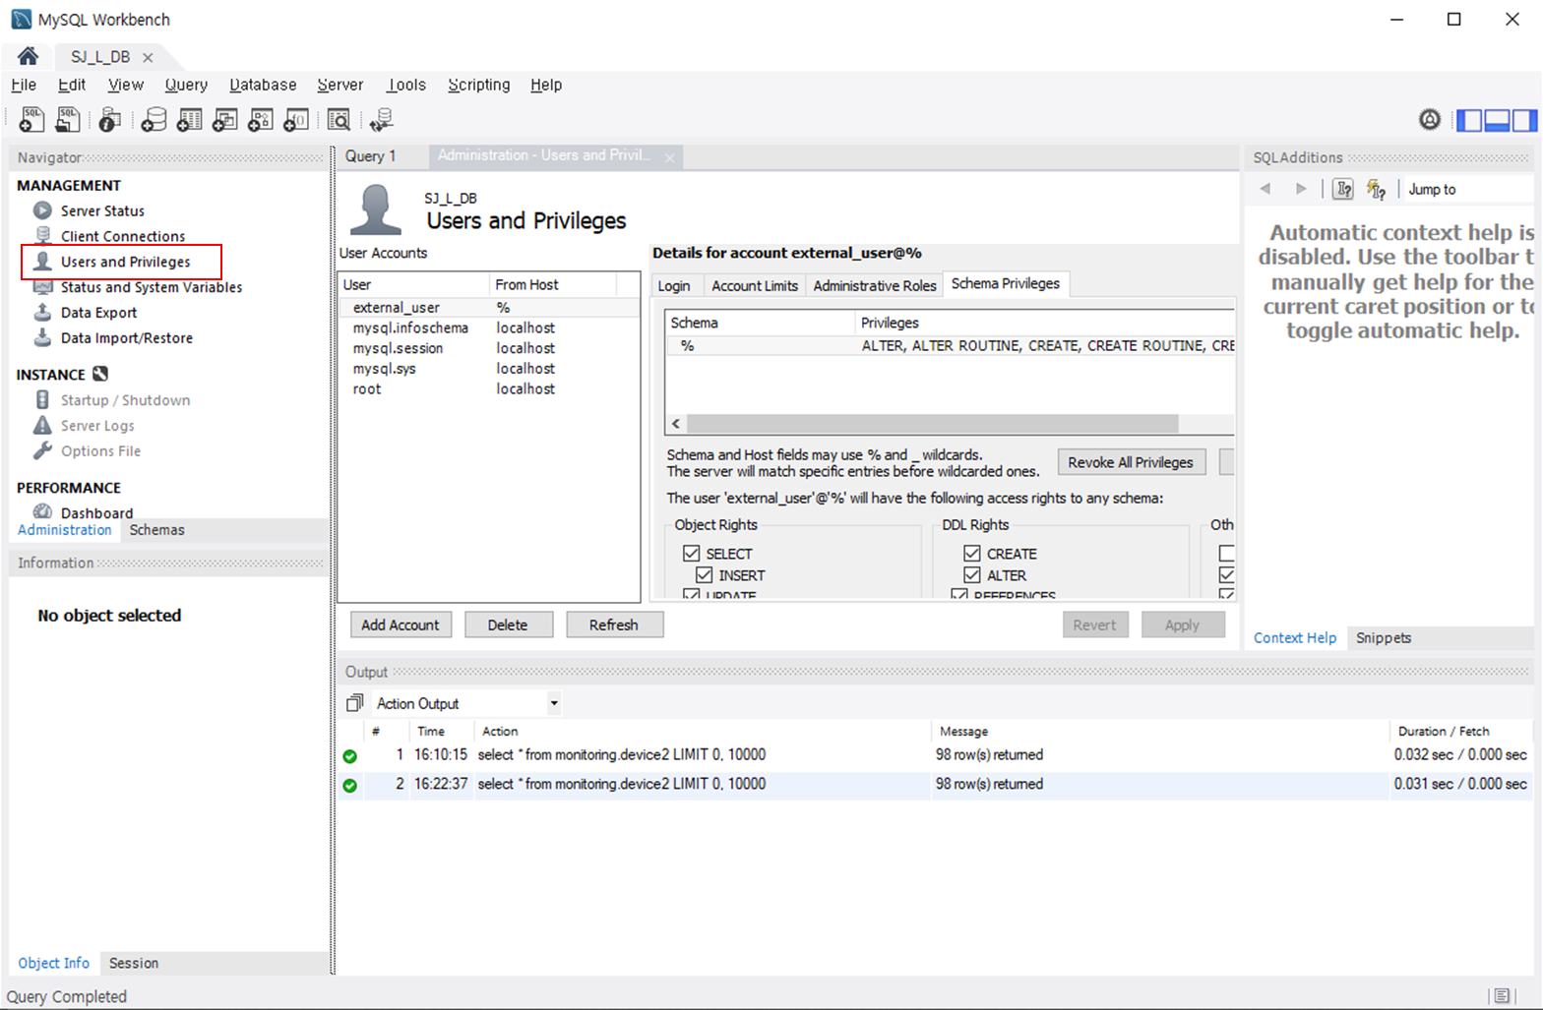Toggle automatic context help icon
This screenshot has height=1010, width=1543.
[x=1376, y=189]
